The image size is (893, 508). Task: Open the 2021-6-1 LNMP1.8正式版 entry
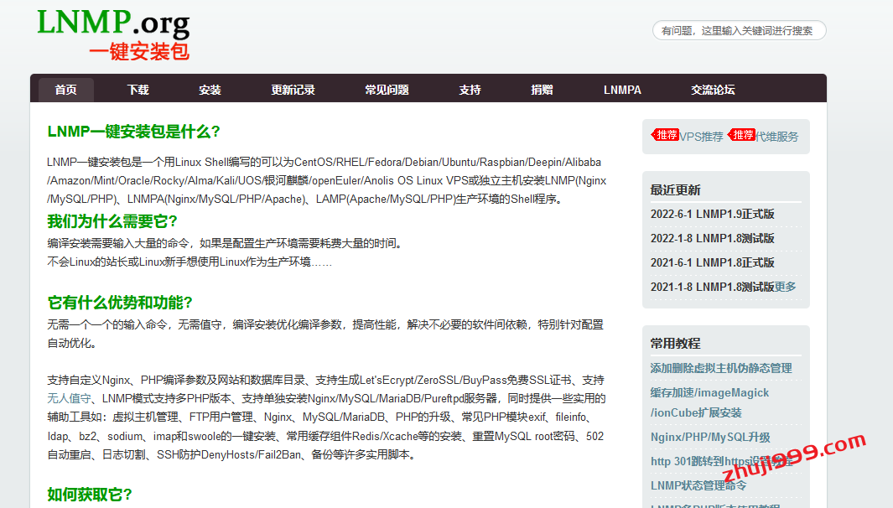[712, 262]
